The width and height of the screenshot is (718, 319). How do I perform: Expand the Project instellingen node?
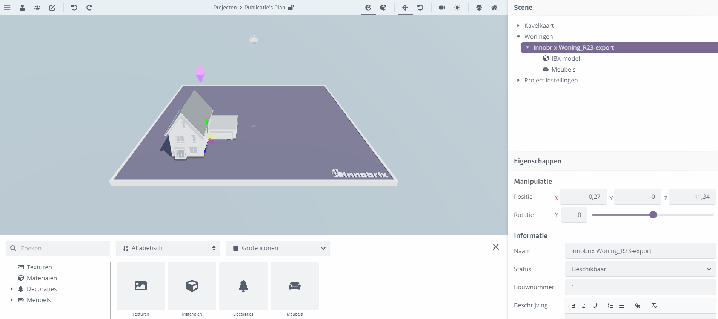tap(518, 80)
